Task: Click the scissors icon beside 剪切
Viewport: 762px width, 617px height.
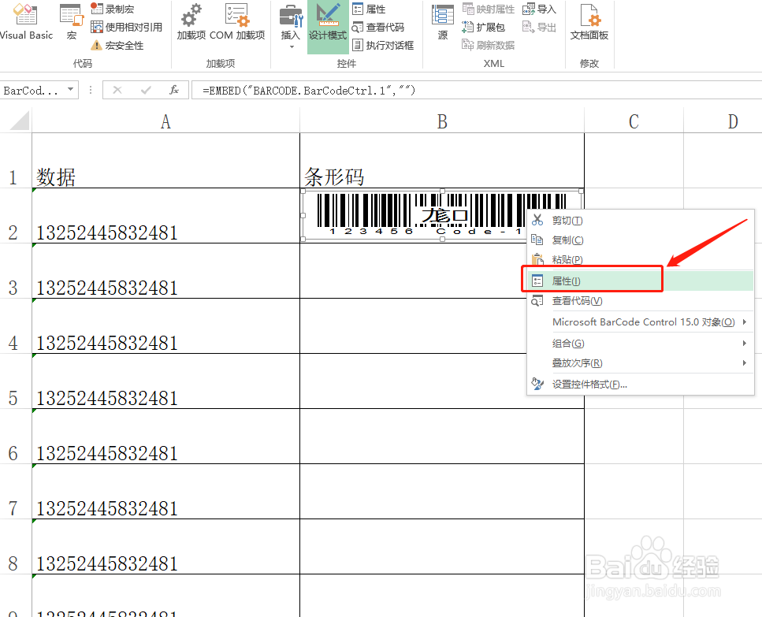Action: point(537,220)
